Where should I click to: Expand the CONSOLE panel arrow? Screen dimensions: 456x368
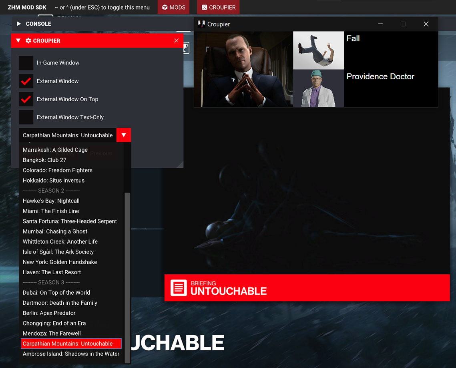point(19,24)
